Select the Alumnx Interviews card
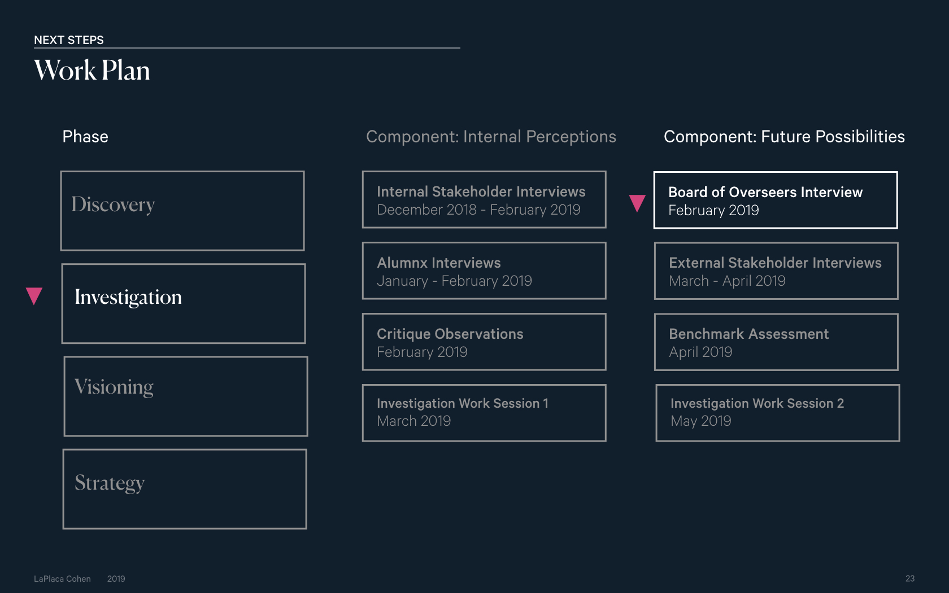 tap(484, 271)
